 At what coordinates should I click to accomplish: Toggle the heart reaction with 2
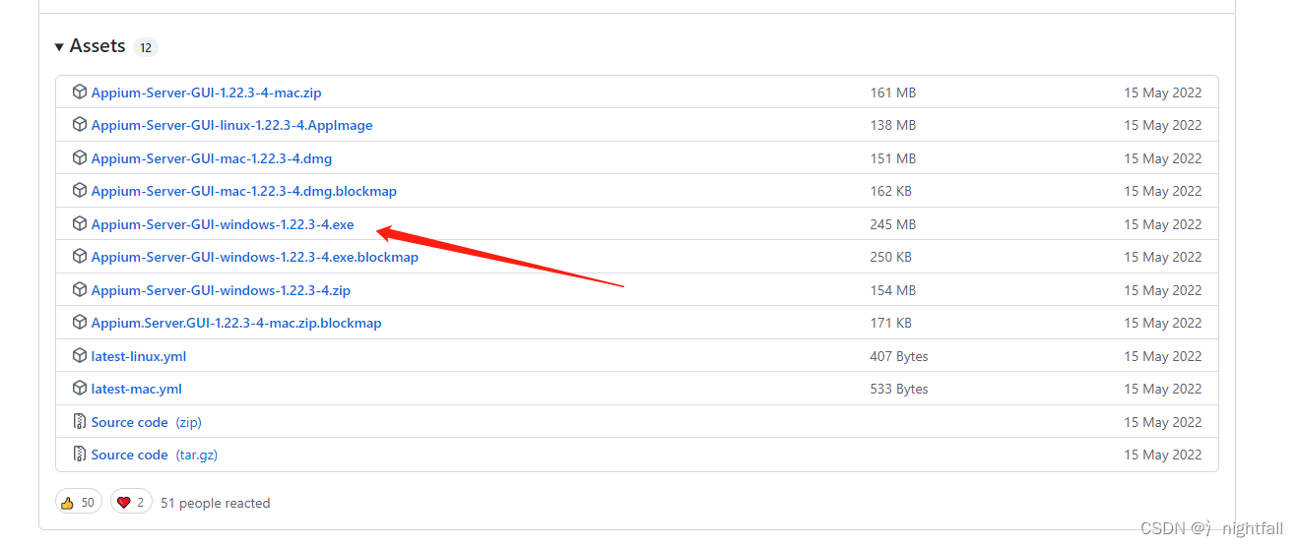131,503
